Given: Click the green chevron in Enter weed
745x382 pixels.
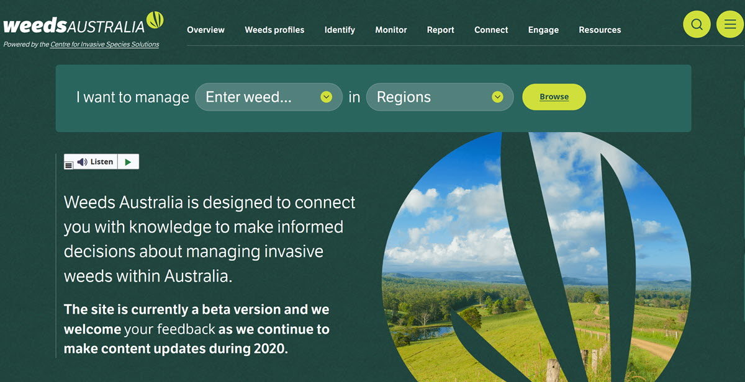Looking at the screenshot, I should pos(327,97).
